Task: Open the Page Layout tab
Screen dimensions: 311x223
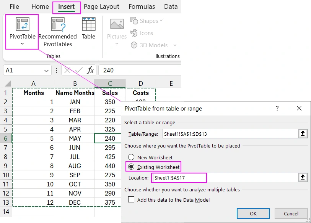Action: point(102,6)
